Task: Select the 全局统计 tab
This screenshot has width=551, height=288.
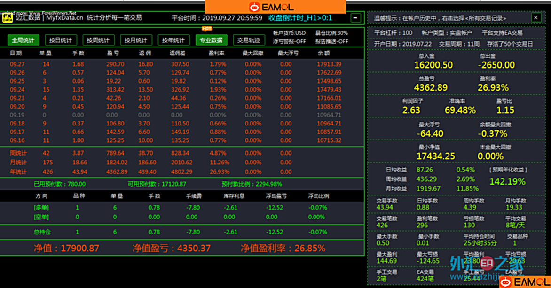Action: [x=23, y=40]
